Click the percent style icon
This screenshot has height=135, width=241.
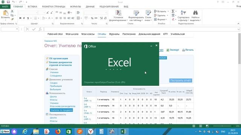pos(92,18)
